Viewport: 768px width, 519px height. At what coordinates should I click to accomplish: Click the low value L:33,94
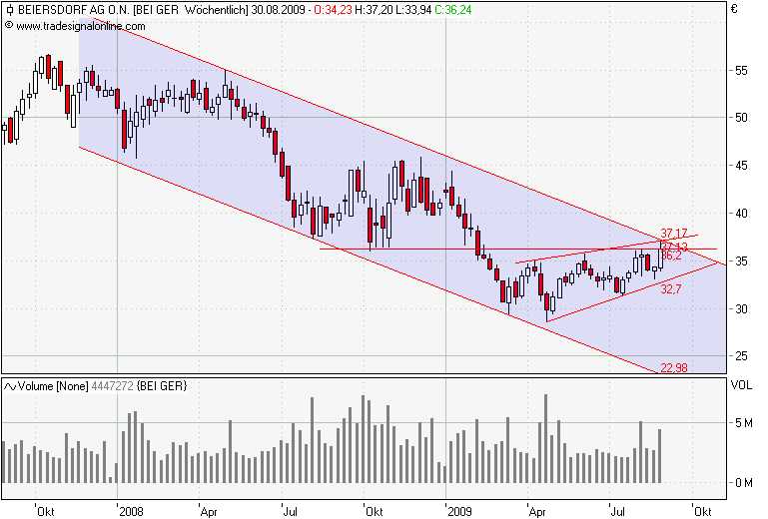pos(413,10)
